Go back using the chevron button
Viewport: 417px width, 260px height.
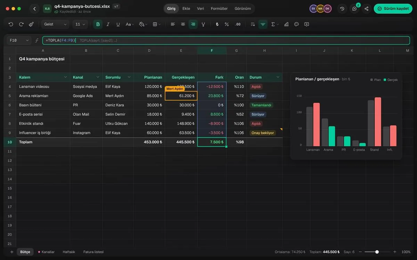[34, 9]
